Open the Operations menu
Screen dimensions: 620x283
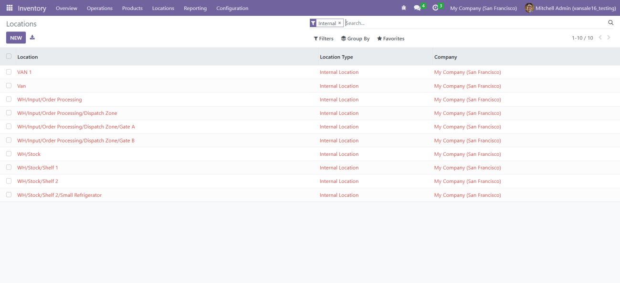pyautogui.click(x=100, y=8)
